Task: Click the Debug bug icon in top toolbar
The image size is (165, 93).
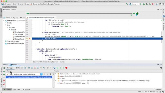Action: tap(144, 4)
